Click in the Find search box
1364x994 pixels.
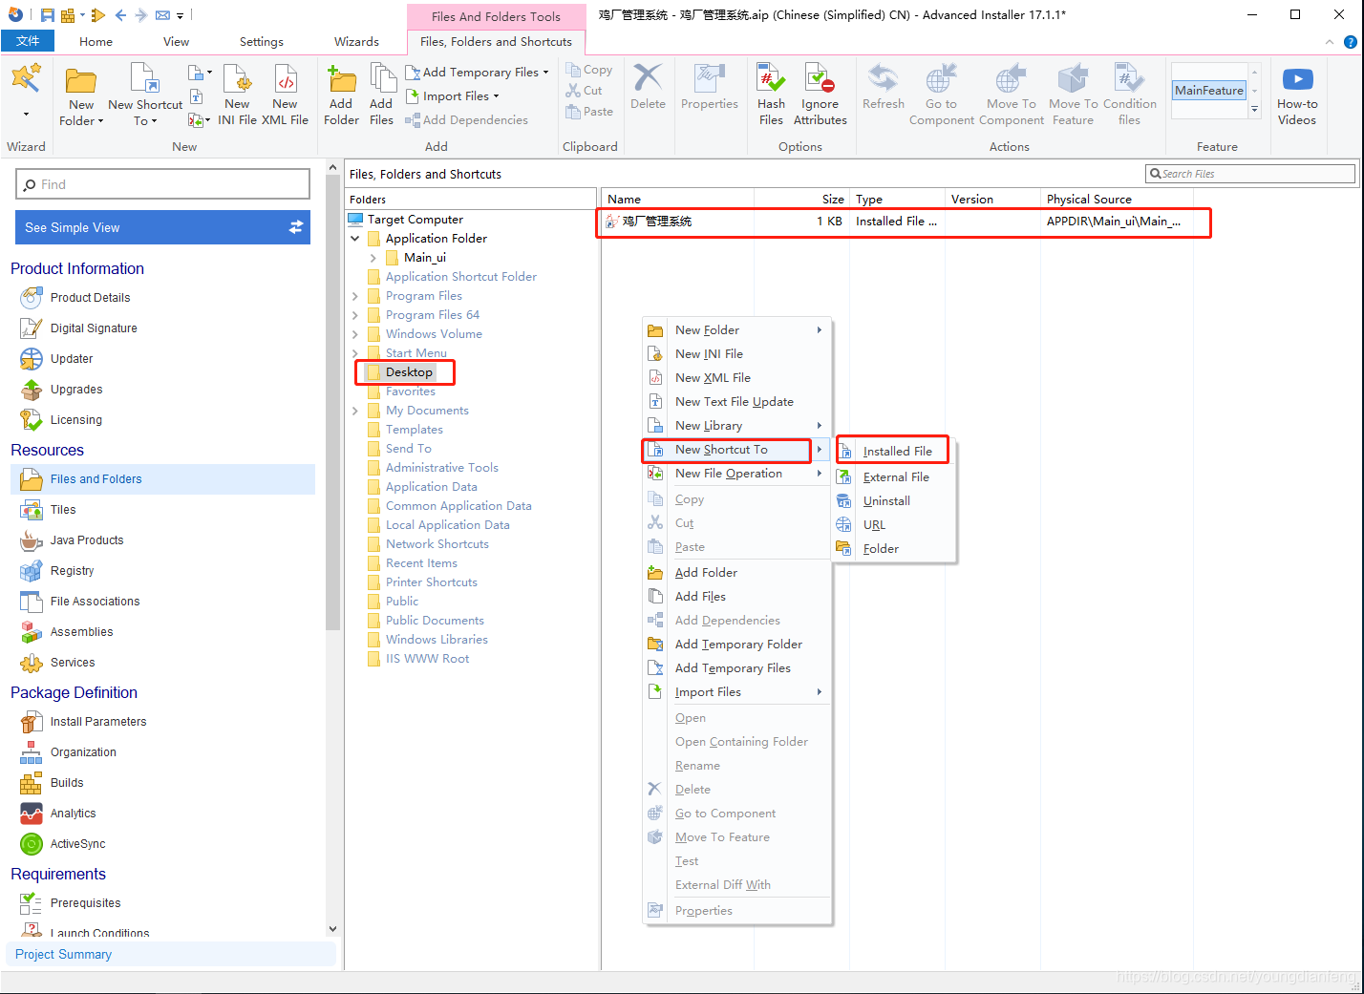pyautogui.click(x=162, y=184)
